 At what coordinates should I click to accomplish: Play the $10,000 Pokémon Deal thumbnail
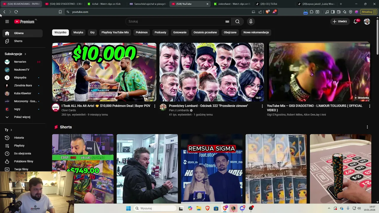(104, 72)
